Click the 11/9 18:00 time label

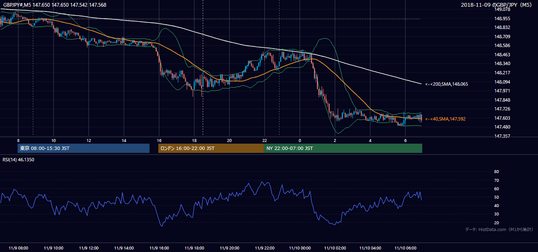tap(194, 248)
